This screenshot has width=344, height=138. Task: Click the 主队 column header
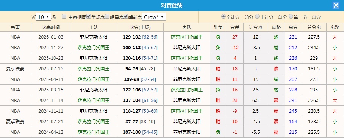(94, 28)
